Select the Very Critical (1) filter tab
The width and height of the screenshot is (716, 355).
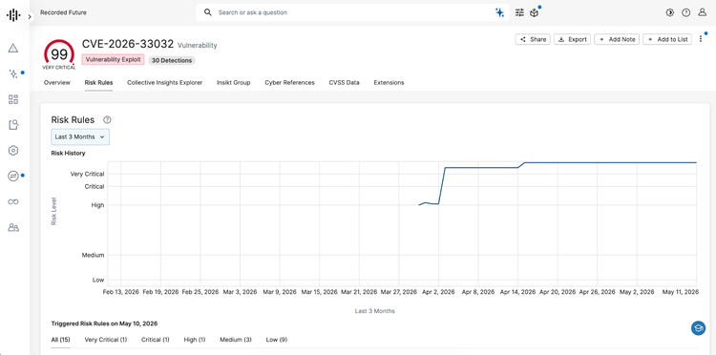(106, 340)
